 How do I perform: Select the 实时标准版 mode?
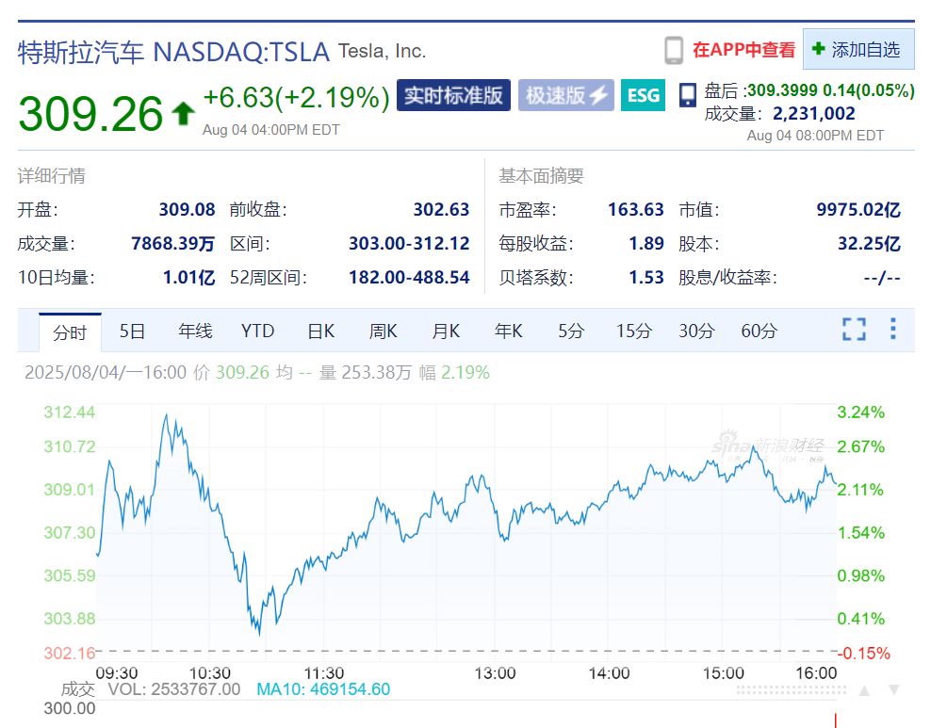tap(453, 95)
